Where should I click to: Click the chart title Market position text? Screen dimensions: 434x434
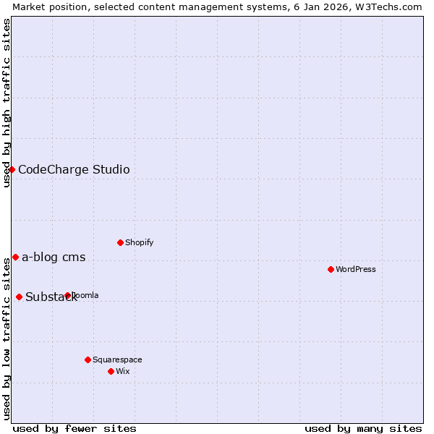click(x=217, y=7)
